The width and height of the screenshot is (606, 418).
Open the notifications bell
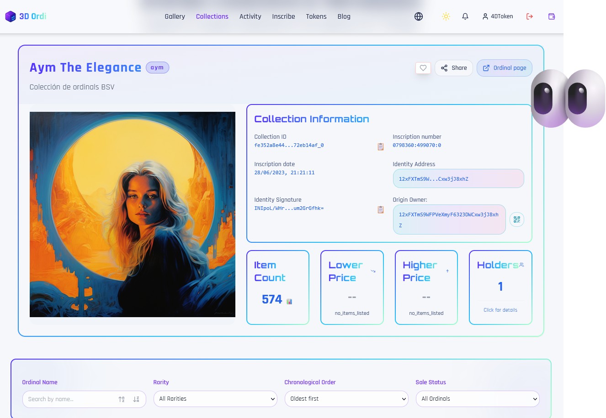click(x=465, y=16)
